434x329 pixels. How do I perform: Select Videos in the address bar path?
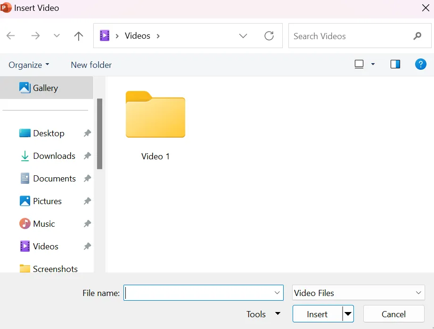click(x=138, y=36)
